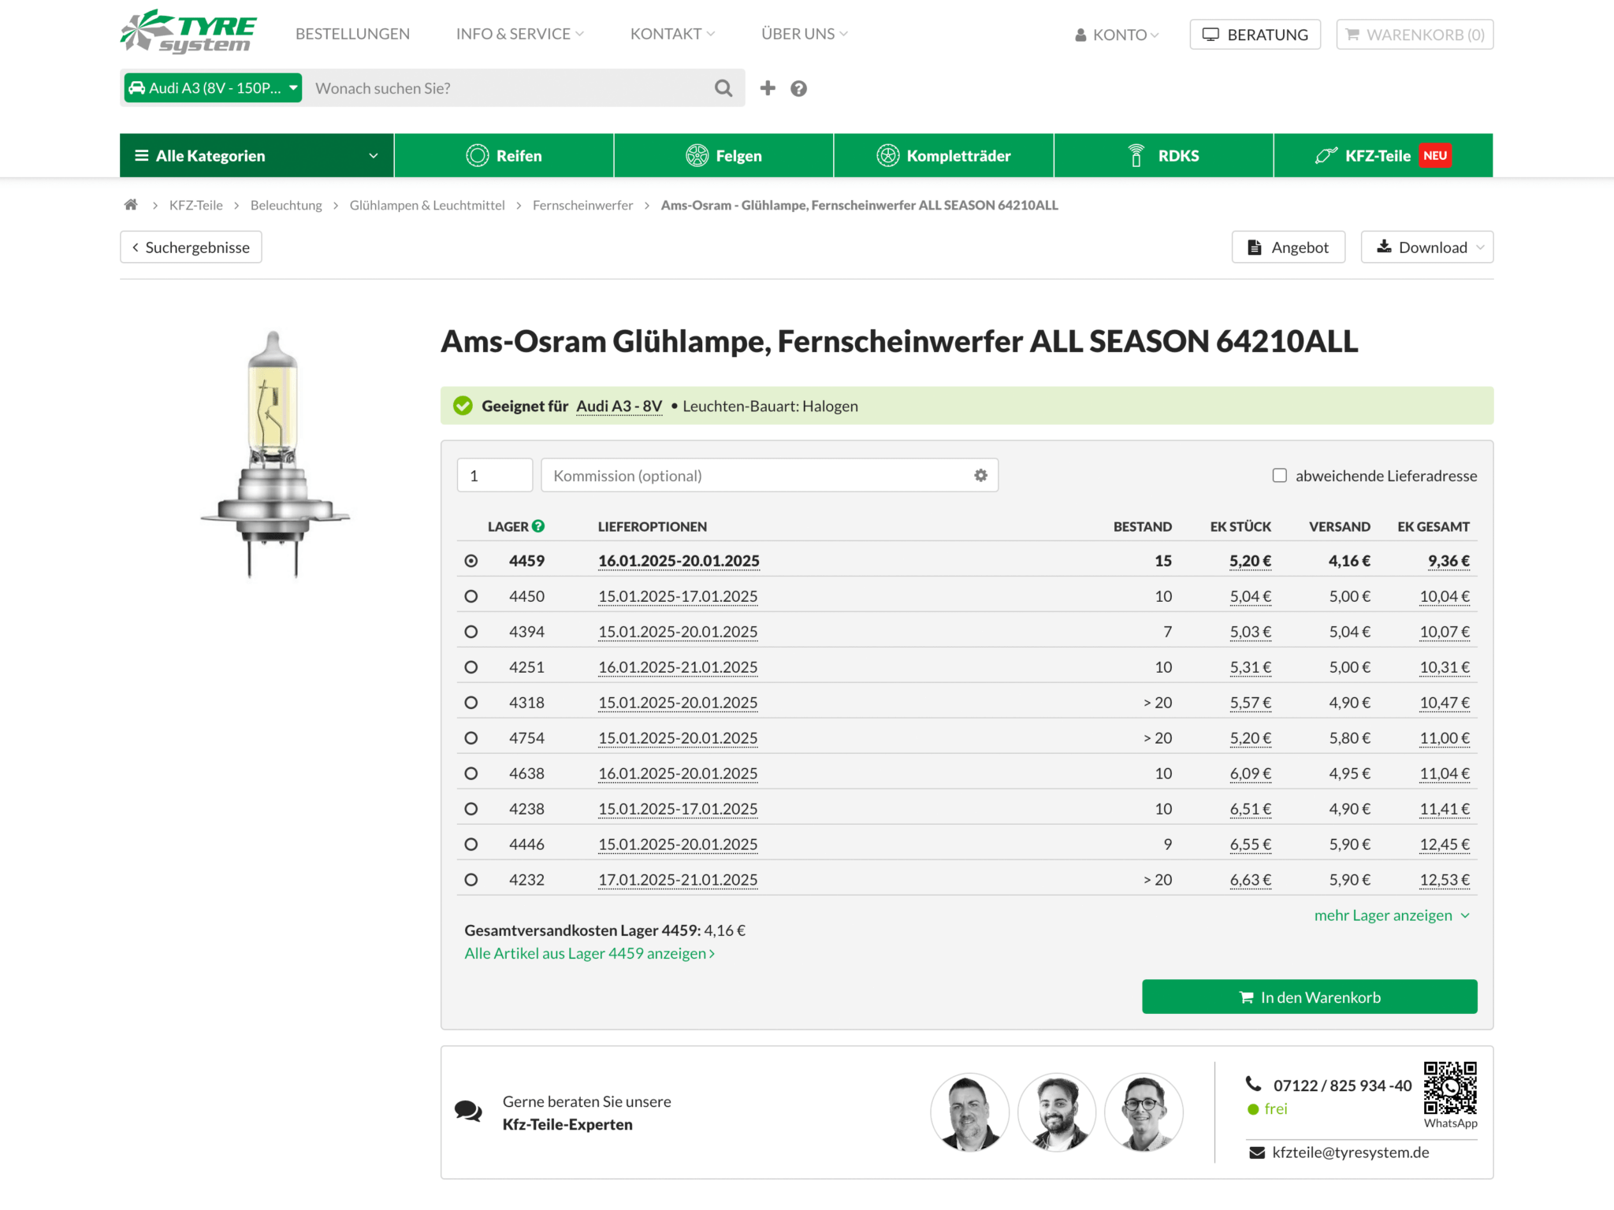This screenshot has width=1614, height=1210.
Task: Click delivery date 15.01.2025-17.01.2025 for Lager 4450
Action: click(678, 596)
